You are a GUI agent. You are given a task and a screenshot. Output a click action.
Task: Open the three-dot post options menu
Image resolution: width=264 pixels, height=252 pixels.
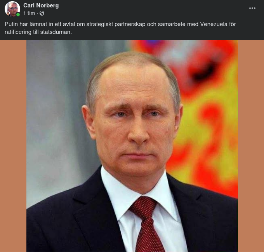pyautogui.click(x=252, y=8)
